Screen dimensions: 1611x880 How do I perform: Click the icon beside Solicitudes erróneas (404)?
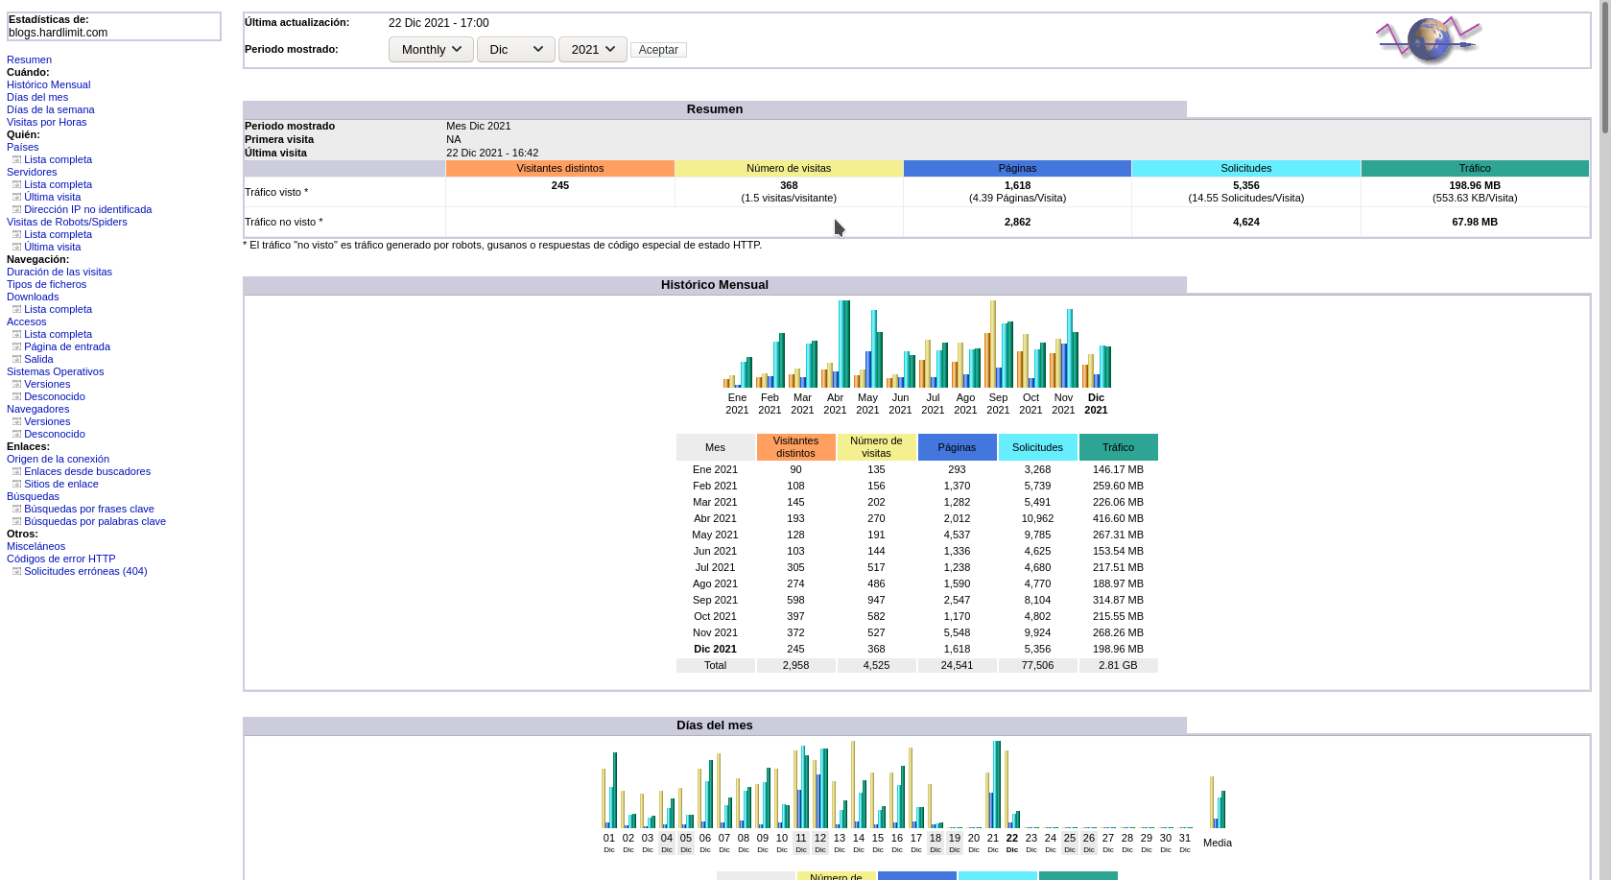click(x=16, y=571)
